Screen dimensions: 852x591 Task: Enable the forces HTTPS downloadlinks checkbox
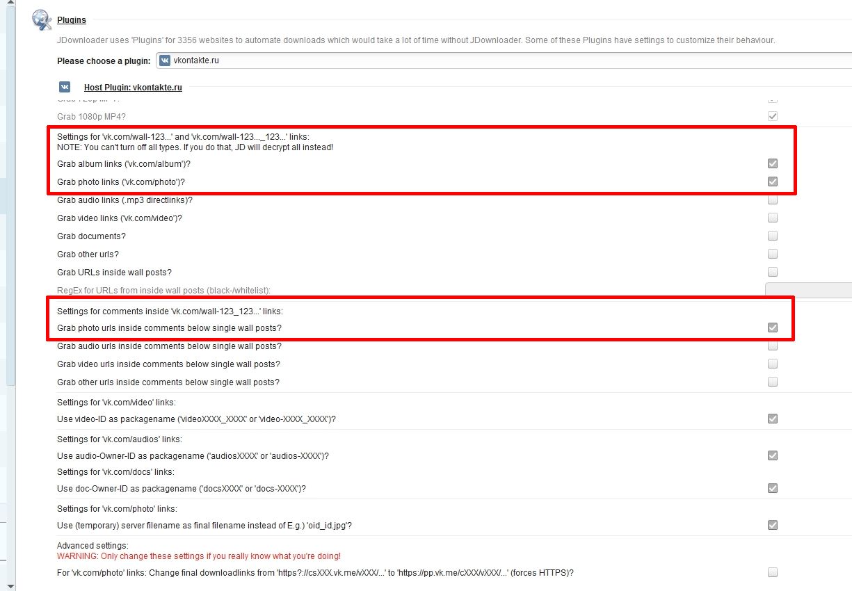coord(772,572)
